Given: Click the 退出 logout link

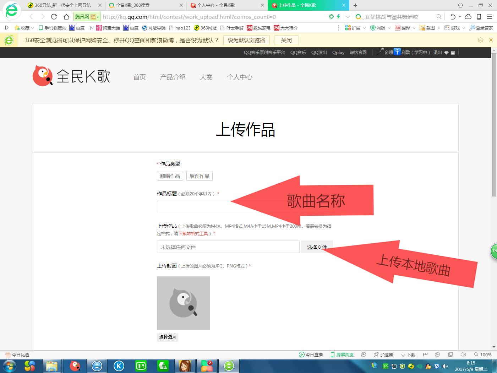Looking at the screenshot, I should pyautogui.click(x=437, y=52).
